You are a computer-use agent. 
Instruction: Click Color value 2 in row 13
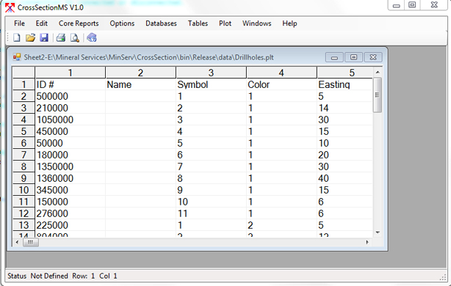281,225
